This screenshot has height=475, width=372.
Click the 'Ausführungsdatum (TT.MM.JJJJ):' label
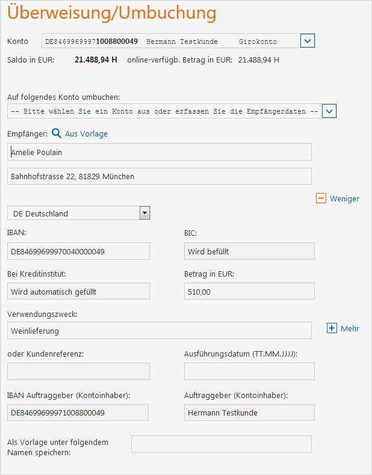(x=241, y=354)
